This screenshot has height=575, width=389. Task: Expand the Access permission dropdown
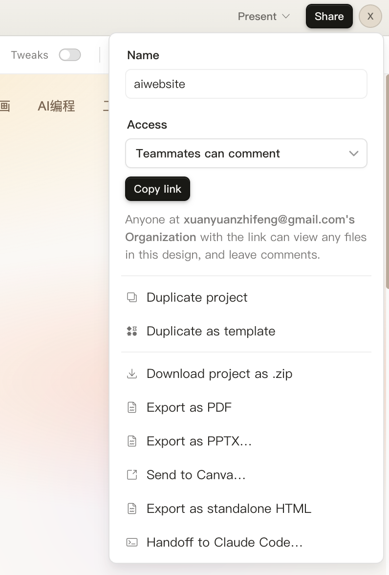pos(246,154)
